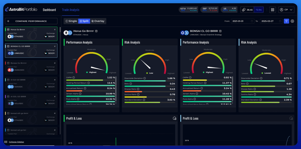301x149 pixels.
Task: Click info icon for BONSAI Annualized Return
Action: [x=202, y=88]
